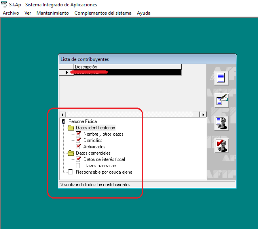
Task: Click the edit taxpayer pencil icon
Action: pos(220,100)
